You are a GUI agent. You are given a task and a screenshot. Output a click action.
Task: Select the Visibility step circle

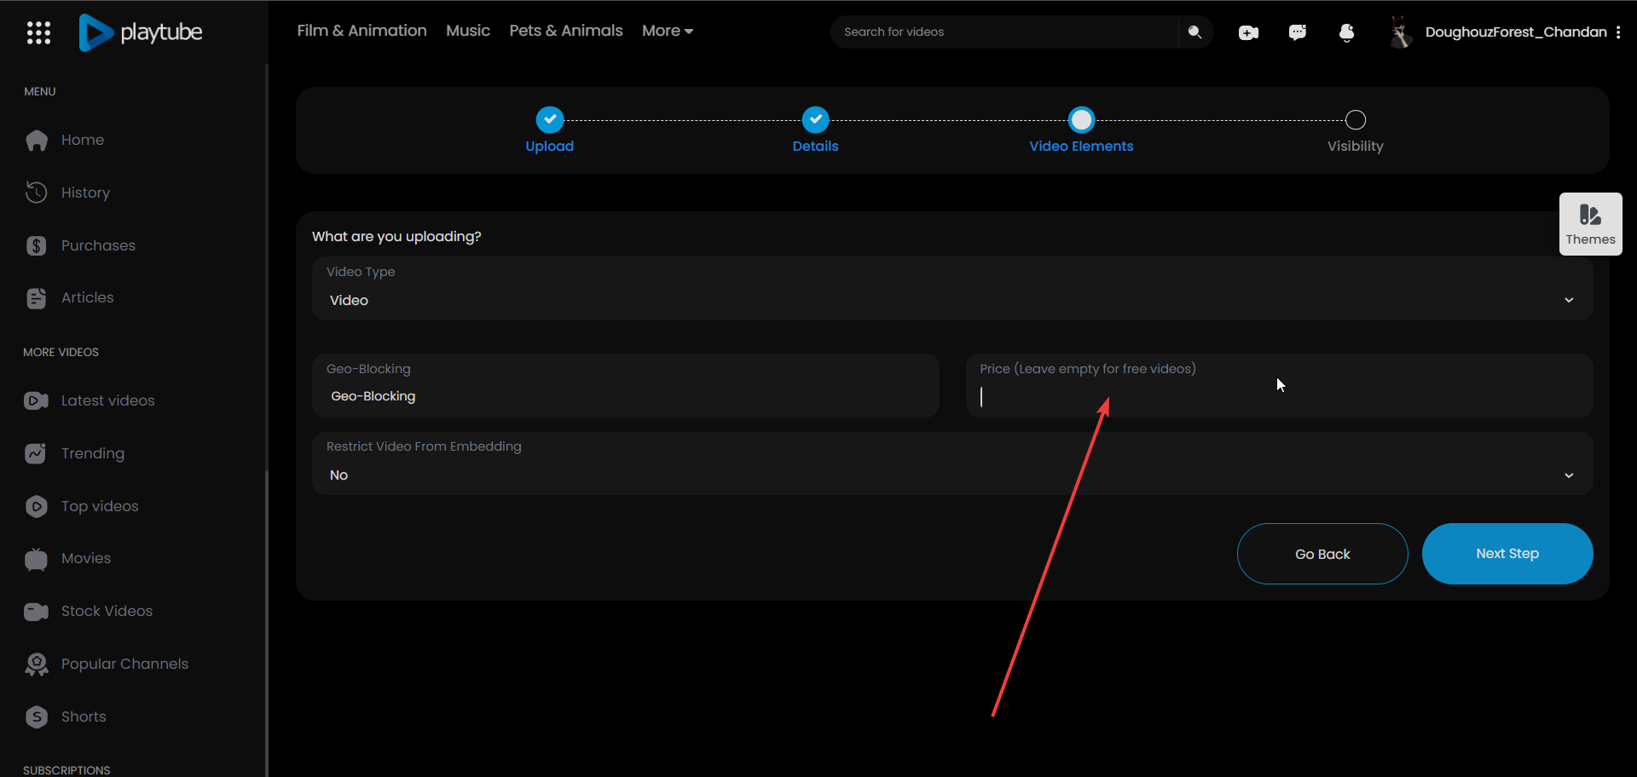[x=1355, y=120]
